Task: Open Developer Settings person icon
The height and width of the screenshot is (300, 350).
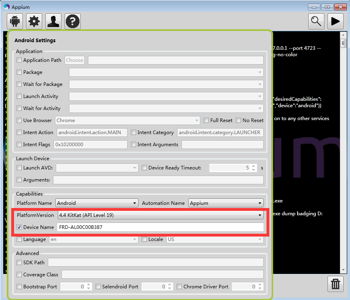Action: tap(53, 21)
